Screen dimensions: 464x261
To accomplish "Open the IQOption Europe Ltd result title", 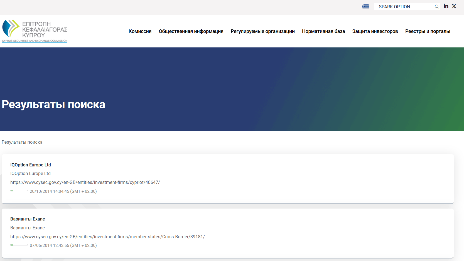I will [31, 165].
